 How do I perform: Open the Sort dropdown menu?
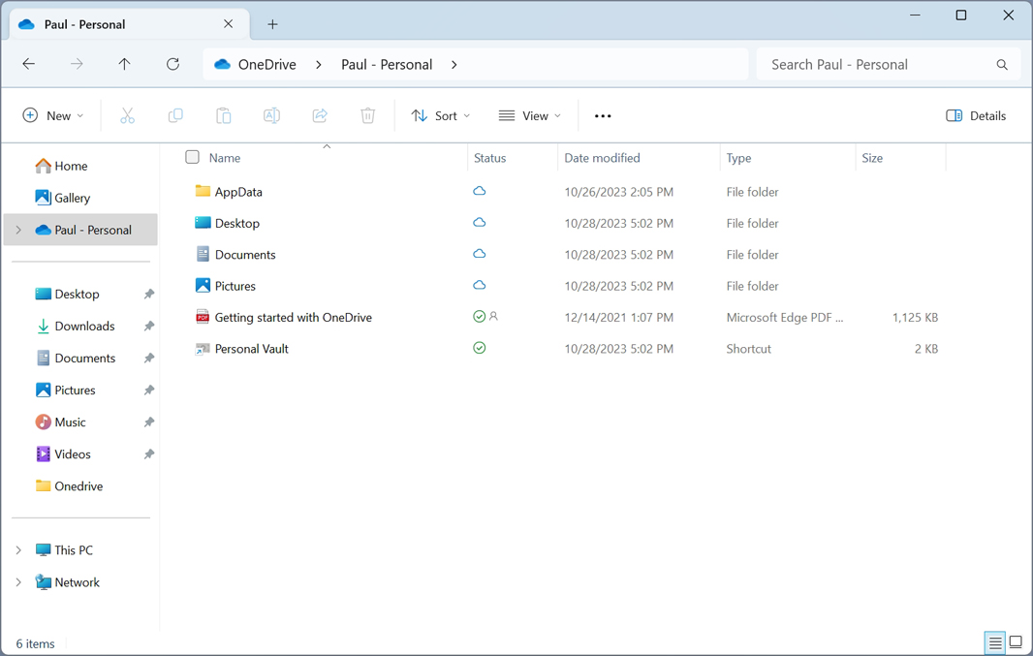[441, 115]
